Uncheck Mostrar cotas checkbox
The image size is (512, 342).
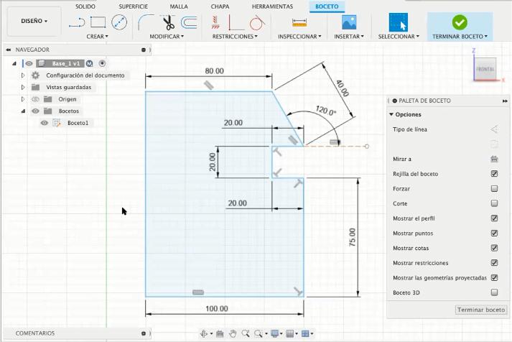494,248
